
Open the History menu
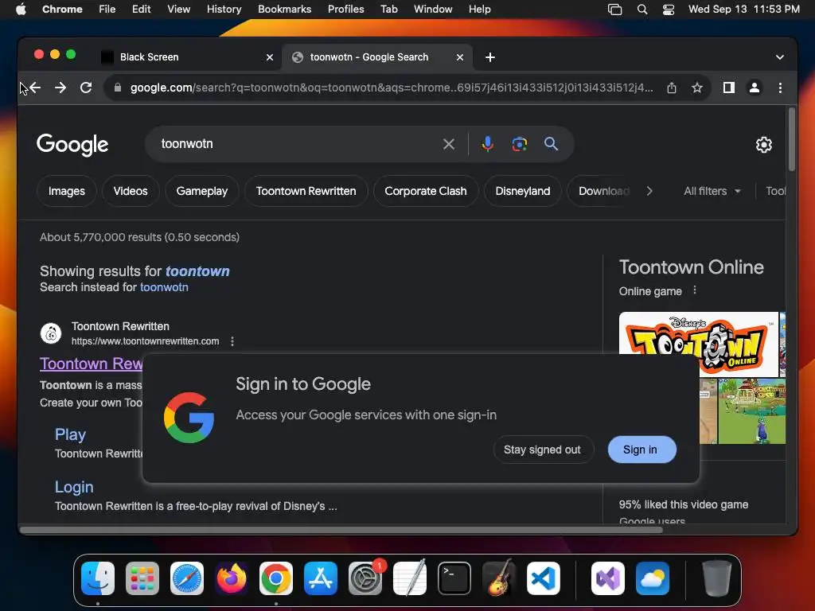point(224,10)
